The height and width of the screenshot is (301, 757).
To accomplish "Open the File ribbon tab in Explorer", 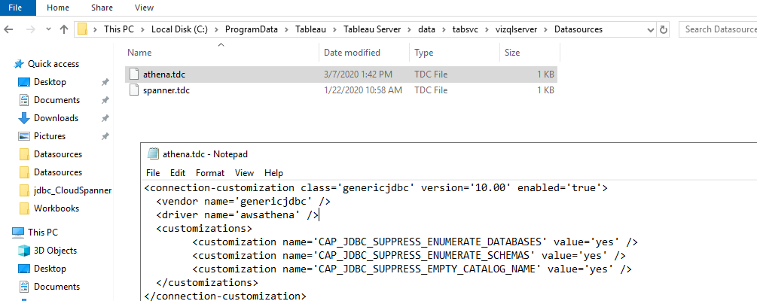I will tap(15, 8).
